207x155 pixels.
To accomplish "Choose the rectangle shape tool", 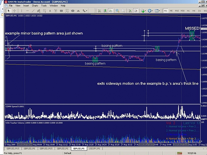I will (x=61, y=11).
